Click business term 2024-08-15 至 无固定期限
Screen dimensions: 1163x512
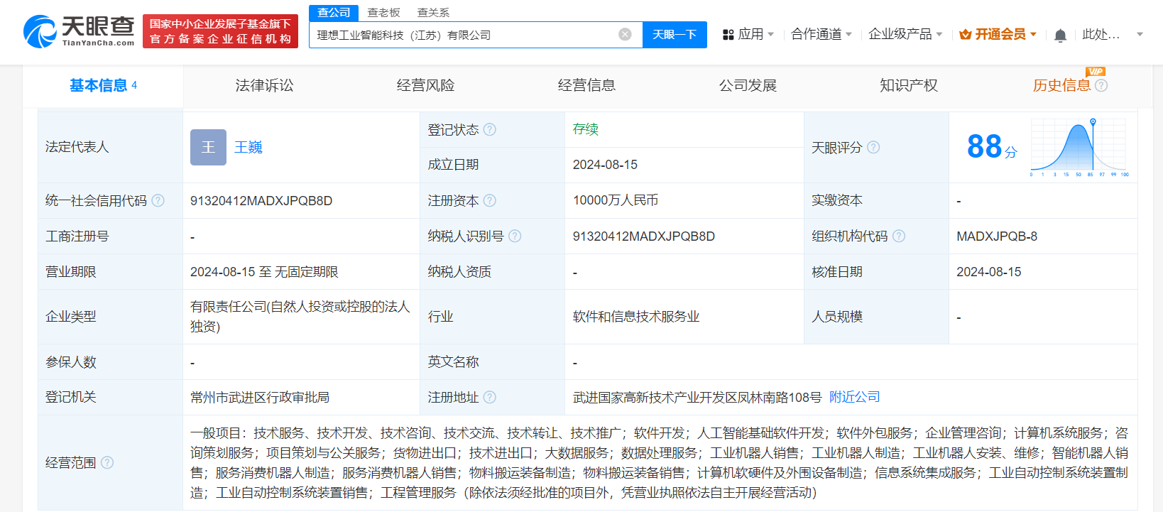click(264, 272)
